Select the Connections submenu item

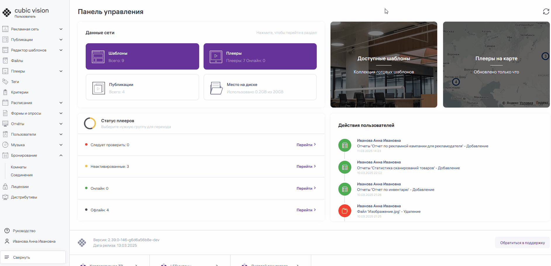(22, 175)
